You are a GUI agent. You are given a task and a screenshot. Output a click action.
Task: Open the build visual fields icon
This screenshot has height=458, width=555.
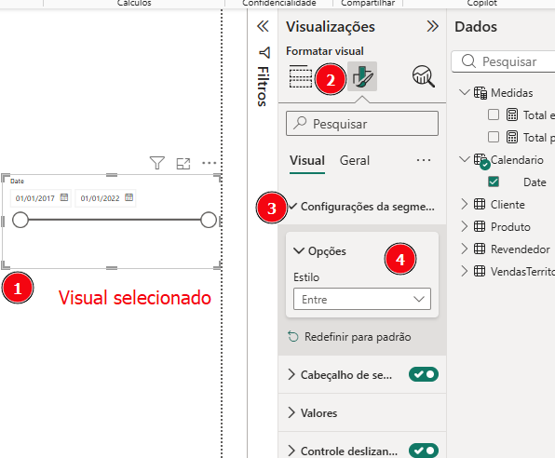[x=301, y=76]
